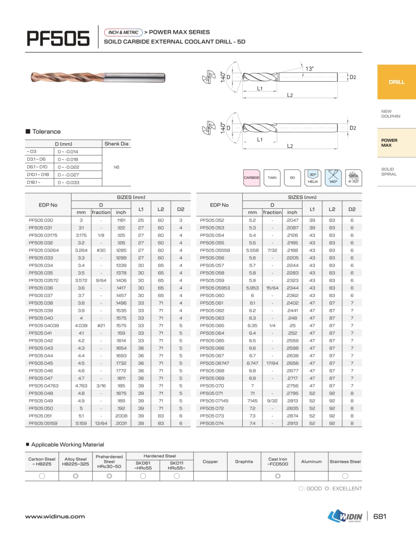Viewport: 416px width, 539px height.
Task: Click the INCH & METRIC badge
Action: (x=123, y=32)
